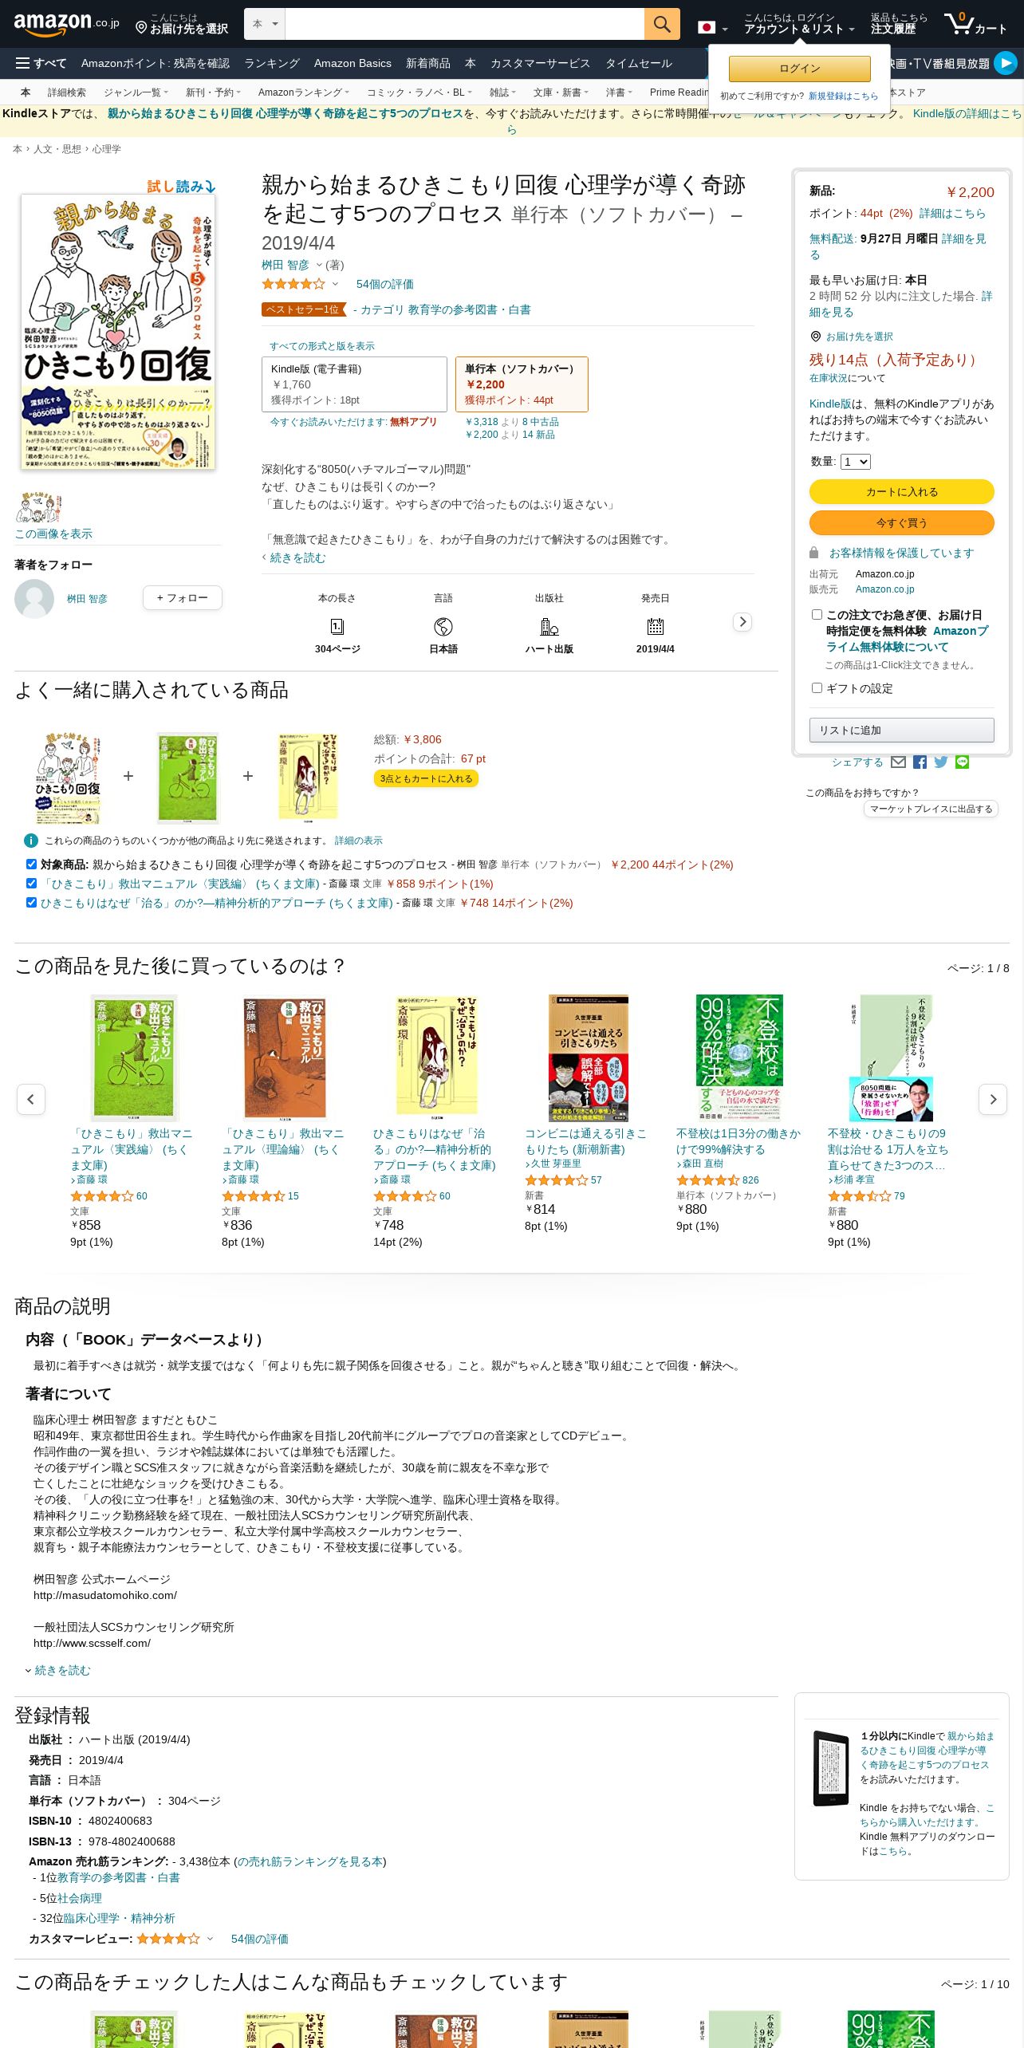Share by email envelope icon
Image resolution: width=1024 pixels, height=2048 pixels.
click(x=898, y=762)
